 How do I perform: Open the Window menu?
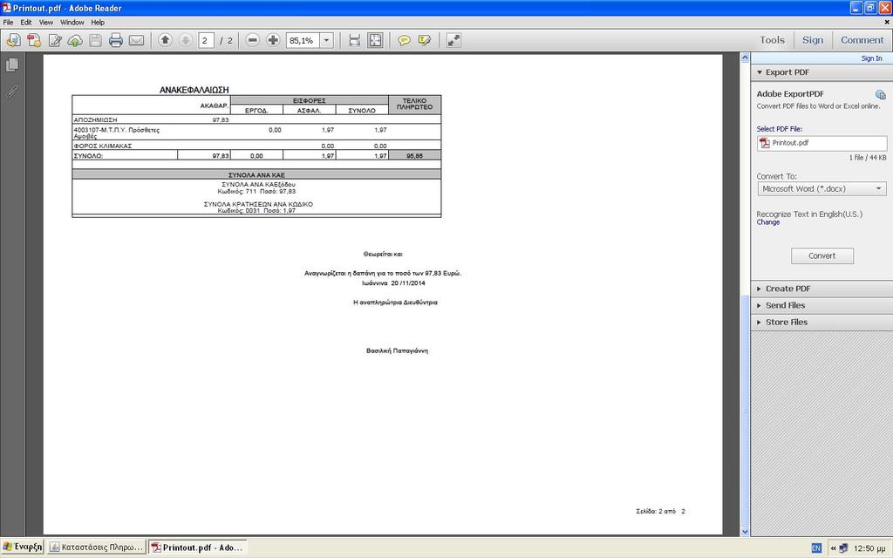tap(72, 22)
